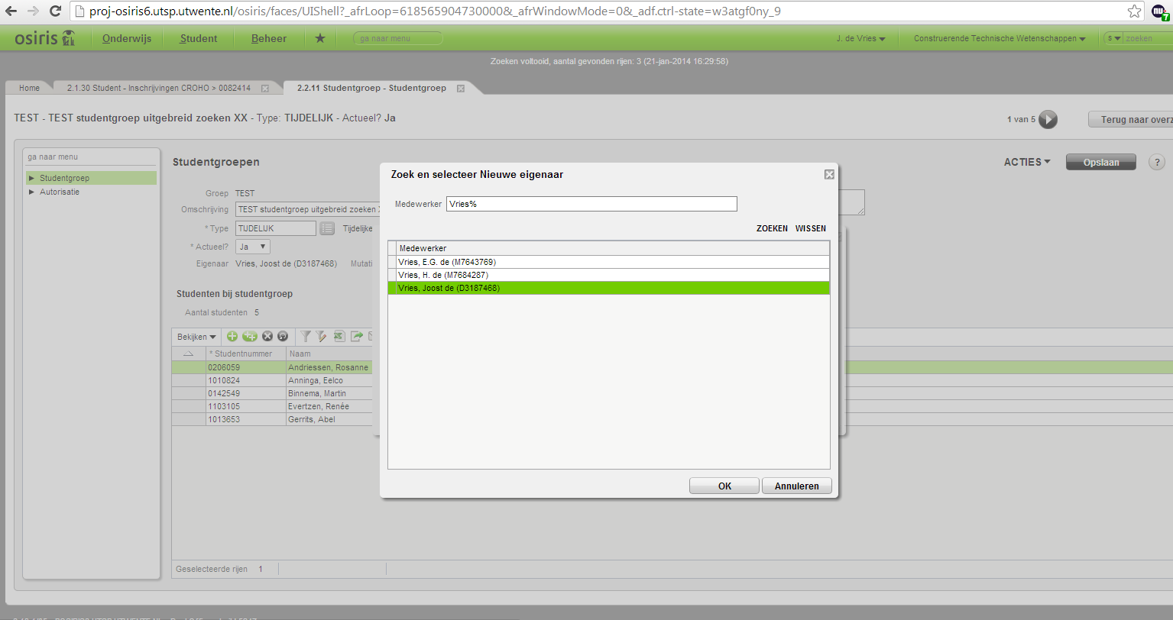Click the 'ga naar menu' field in green bar

pos(397,38)
